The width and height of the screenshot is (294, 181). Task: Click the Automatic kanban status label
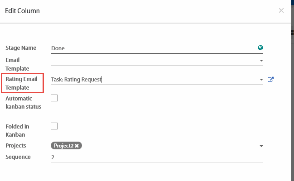23,102
